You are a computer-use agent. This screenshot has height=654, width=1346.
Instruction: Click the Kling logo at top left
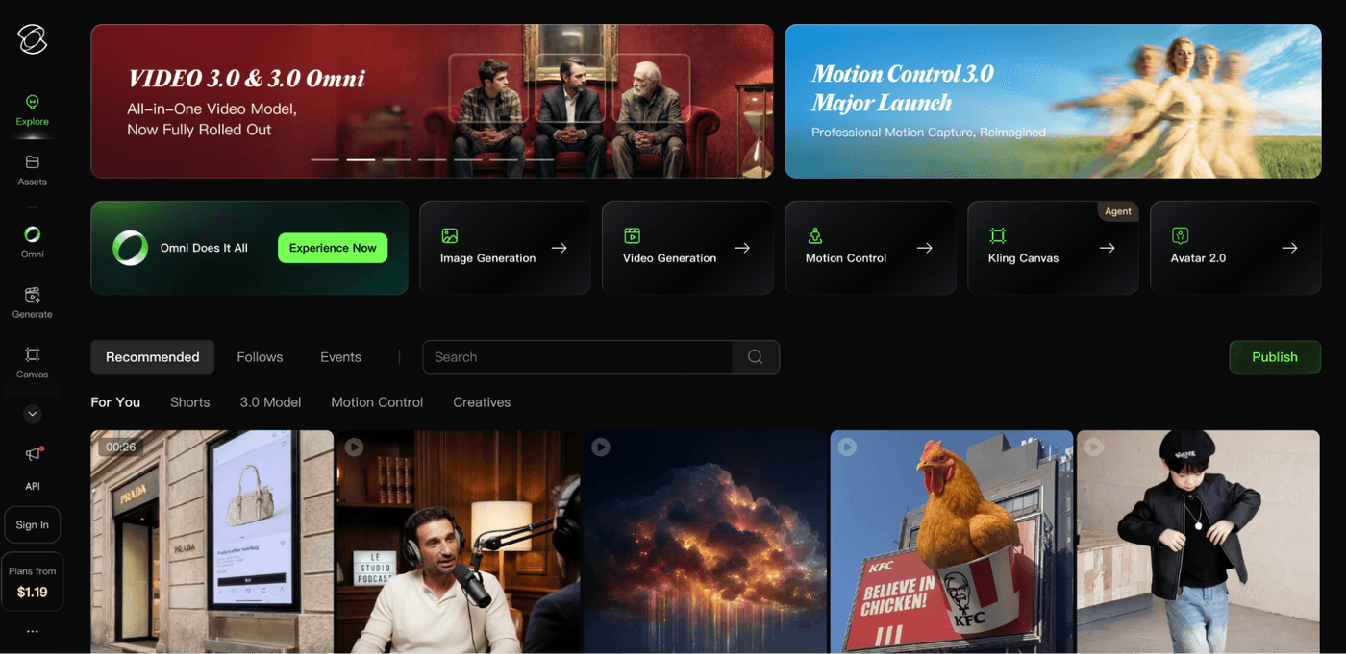pos(32,39)
